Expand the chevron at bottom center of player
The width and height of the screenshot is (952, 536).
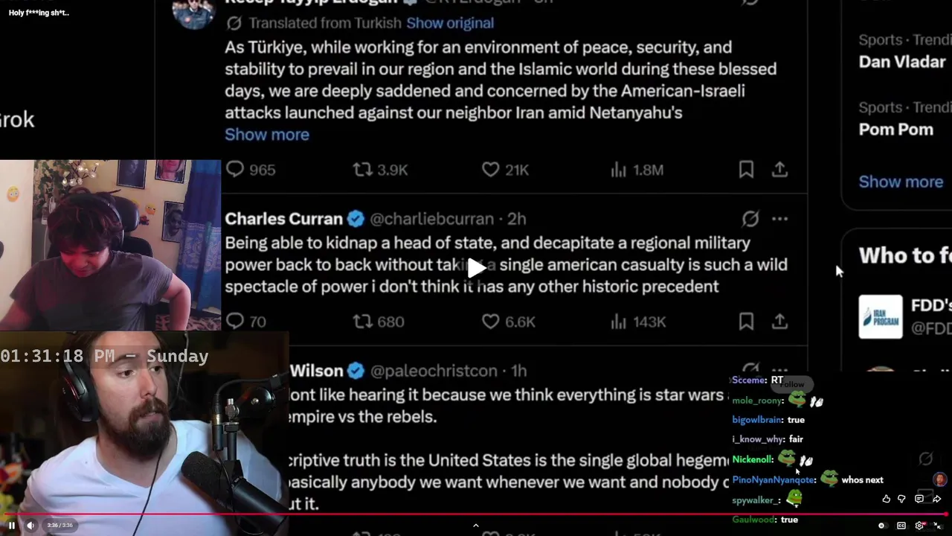click(476, 526)
